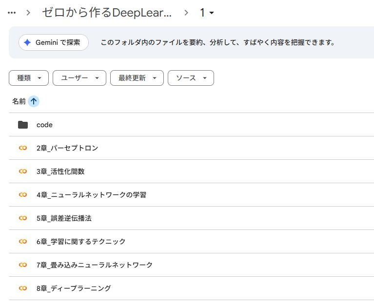Click the 名前 column header

(x=19, y=101)
